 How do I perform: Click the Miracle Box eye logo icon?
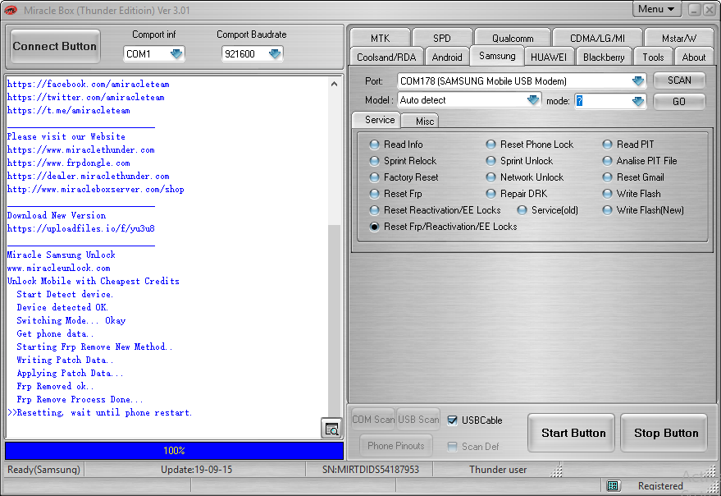[11, 10]
